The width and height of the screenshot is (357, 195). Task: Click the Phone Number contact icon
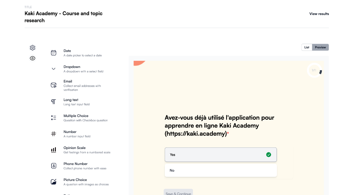click(x=54, y=166)
